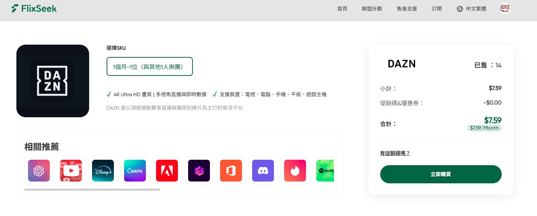The image size is (537, 216).
Task: Click the 支援裝置 feature text
Action: coord(273,94)
